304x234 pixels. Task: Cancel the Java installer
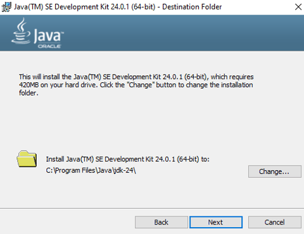click(275, 222)
